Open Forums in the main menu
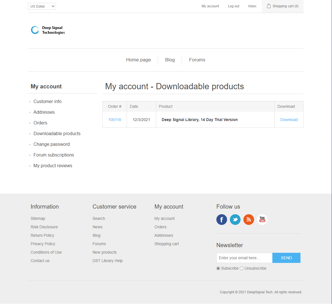This screenshot has width=332, height=304. [197, 60]
